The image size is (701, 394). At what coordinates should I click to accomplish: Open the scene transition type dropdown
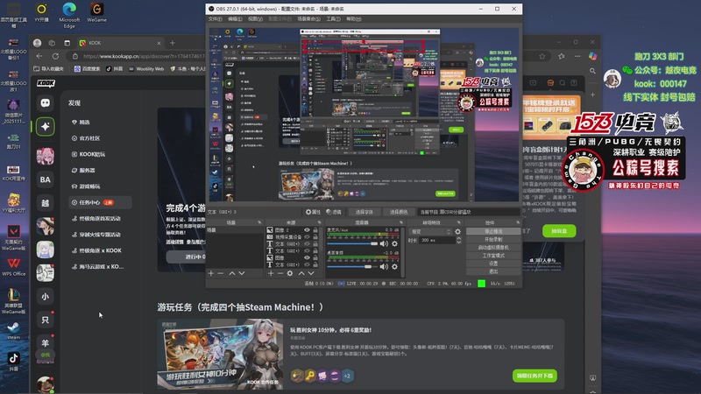coord(430,231)
